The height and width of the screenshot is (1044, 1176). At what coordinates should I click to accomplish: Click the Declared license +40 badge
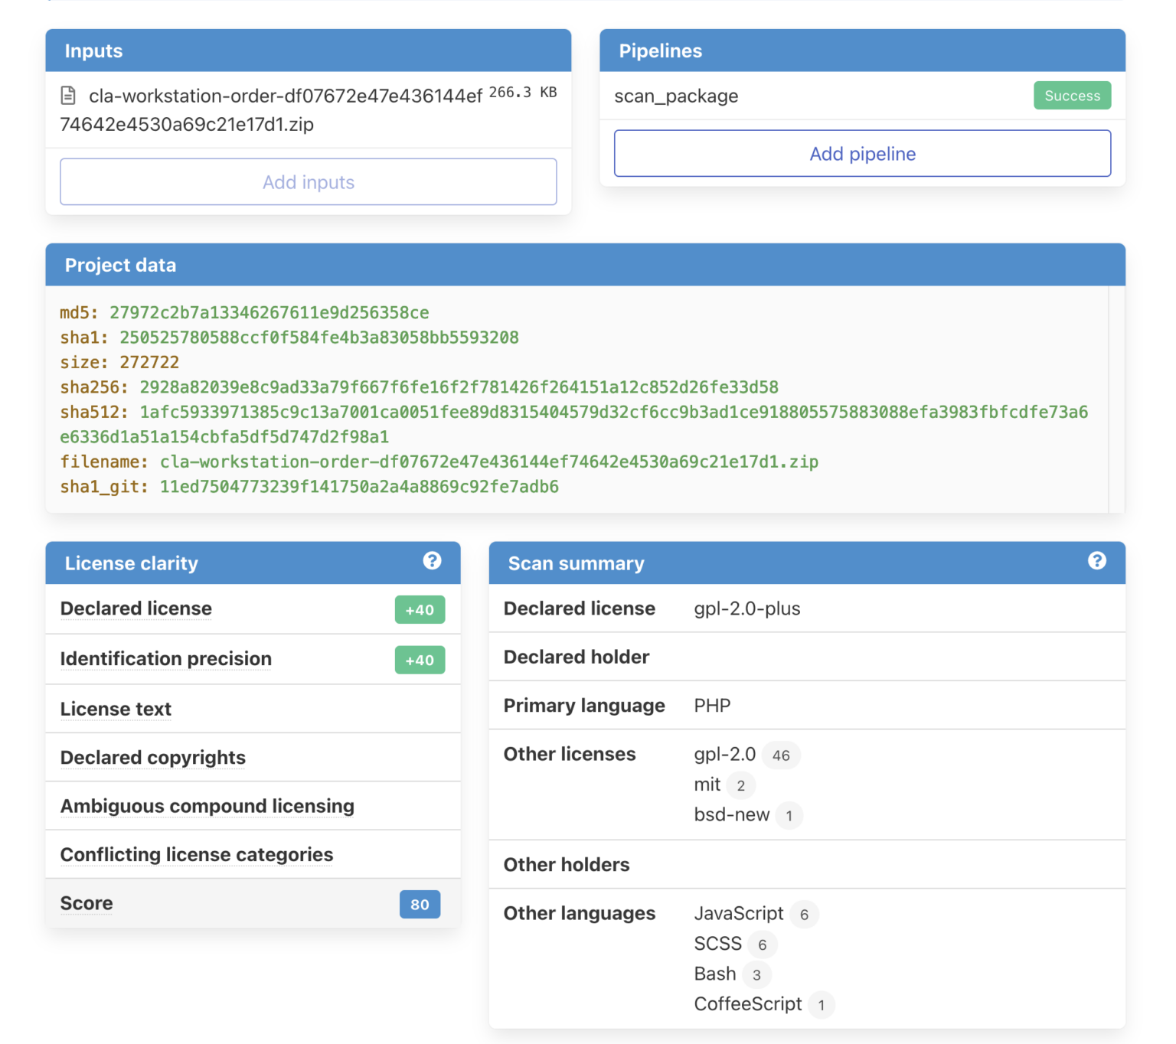[420, 610]
